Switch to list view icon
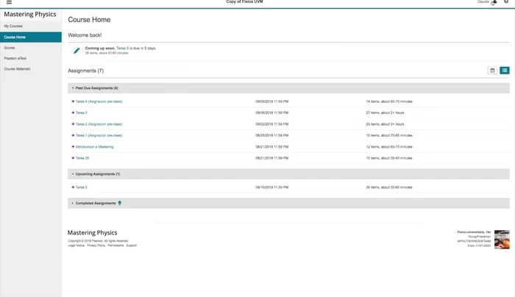 click(x=505, y=71)
